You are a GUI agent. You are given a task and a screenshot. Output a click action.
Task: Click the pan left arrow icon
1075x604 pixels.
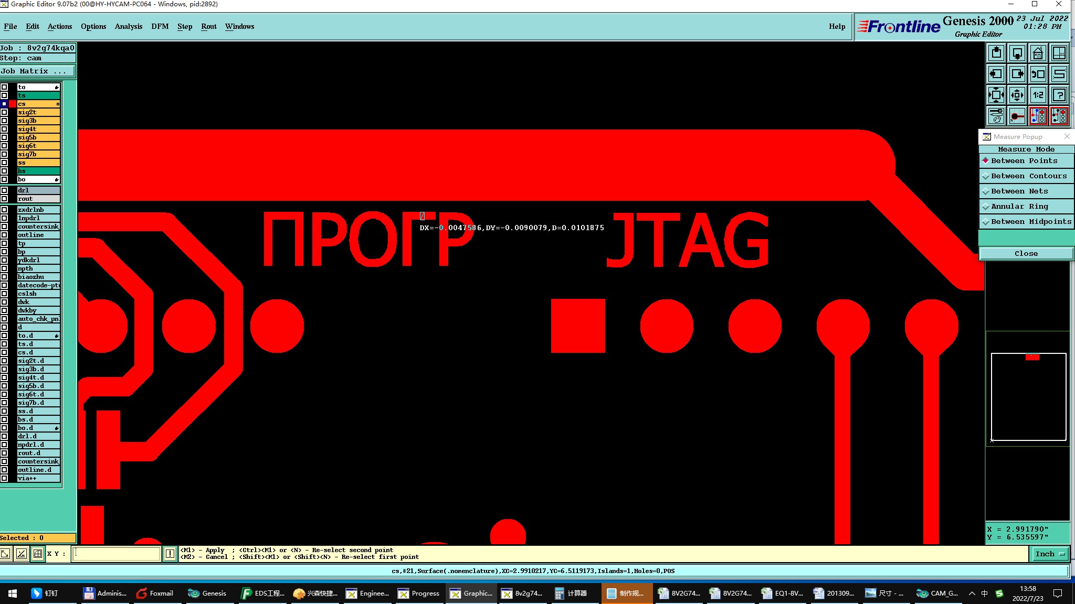[x=996, y=74]
